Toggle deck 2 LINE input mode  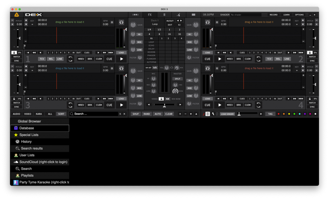coord(287,59)
